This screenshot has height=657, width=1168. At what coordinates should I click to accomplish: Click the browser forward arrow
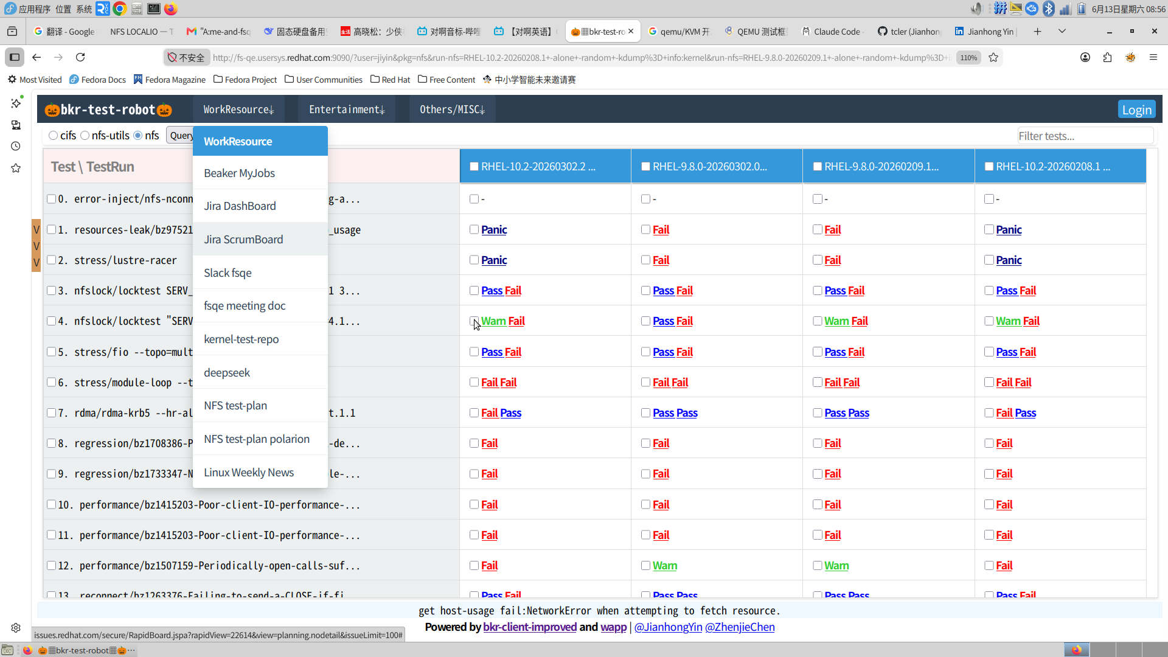pyautogui.click(x=58, y=57)
